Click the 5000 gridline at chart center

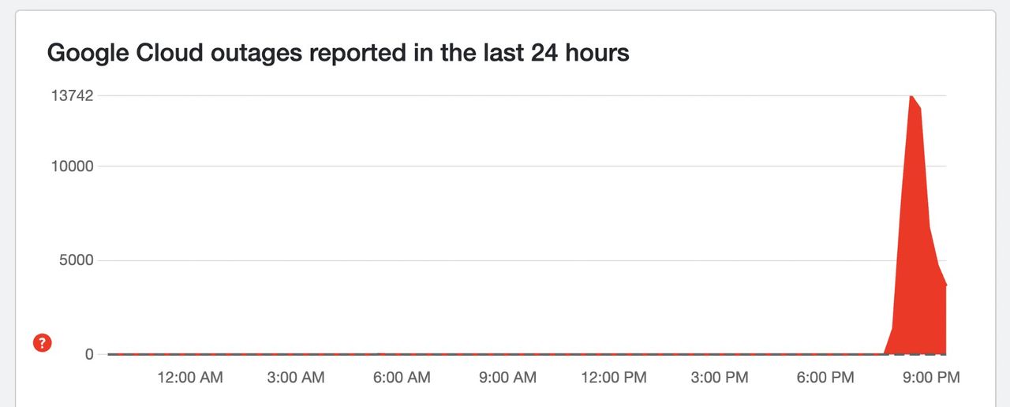[527, 260]
